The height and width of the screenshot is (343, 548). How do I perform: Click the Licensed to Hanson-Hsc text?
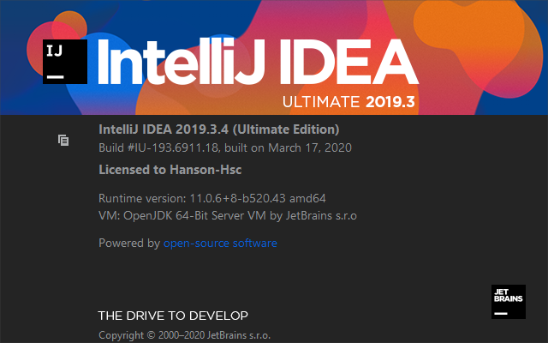point(170,170)
